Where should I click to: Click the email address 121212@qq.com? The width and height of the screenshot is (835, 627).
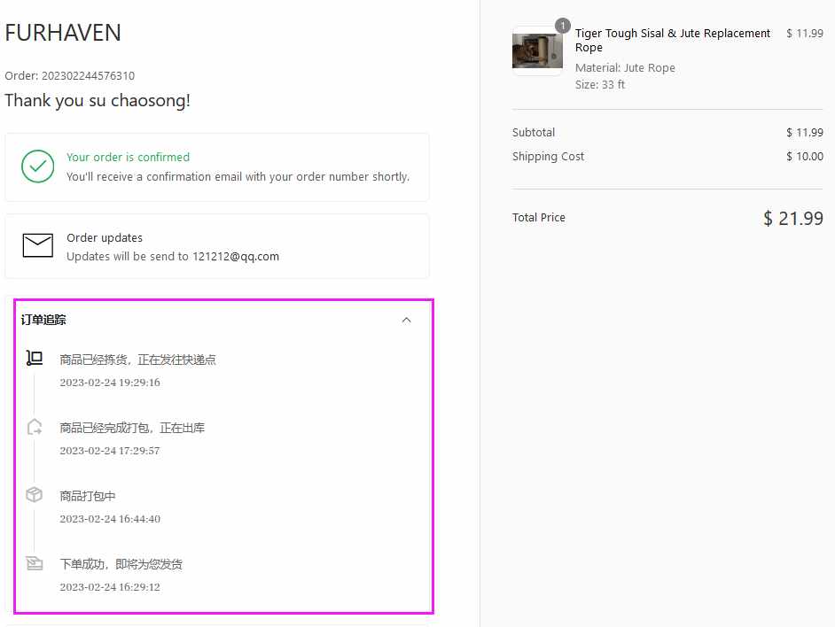coord(236,257)
